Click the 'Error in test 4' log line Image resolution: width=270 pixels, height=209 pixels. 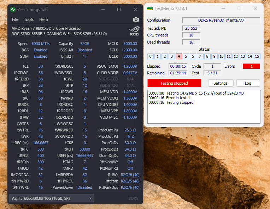point(169,98)
